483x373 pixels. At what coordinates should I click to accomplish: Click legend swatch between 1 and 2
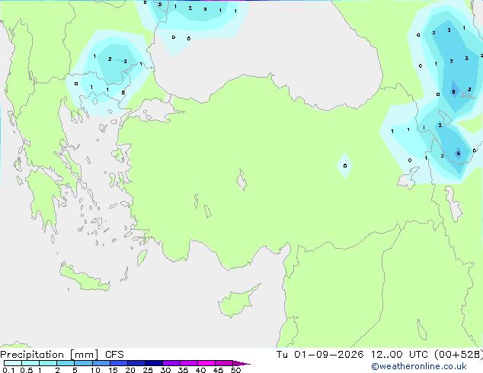tap(48, 363)
